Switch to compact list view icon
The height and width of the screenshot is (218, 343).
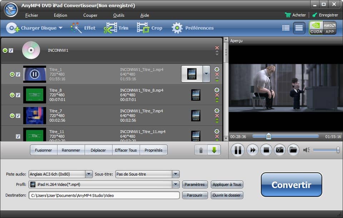coord(299,28)
